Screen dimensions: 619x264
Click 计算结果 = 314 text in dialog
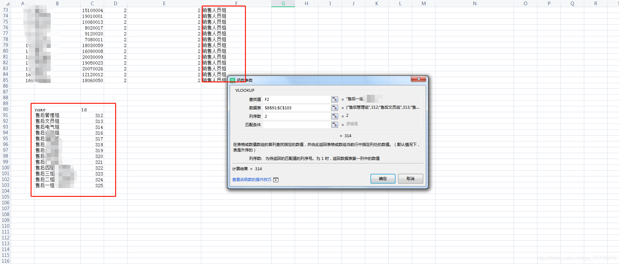247,169
